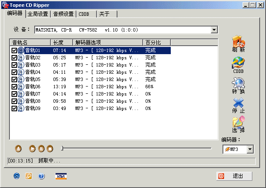Click the music note icon of 音轨04
Image resolution: width=266 pixels, height=188 pixels.
21,72
